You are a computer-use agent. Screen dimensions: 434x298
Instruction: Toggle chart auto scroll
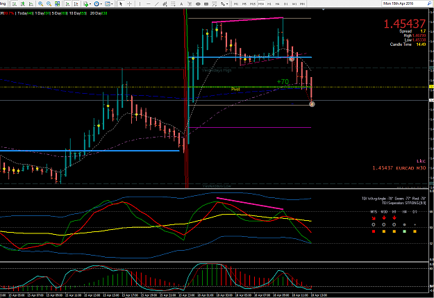(67, 4)
